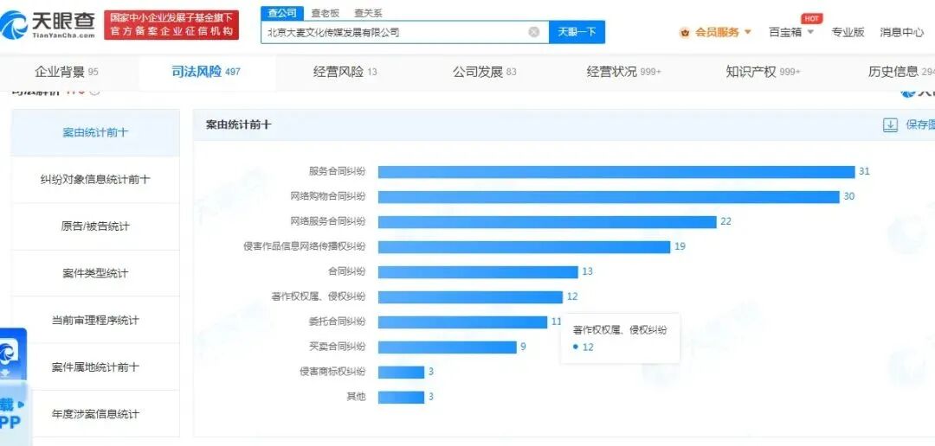Click the 天眼一下 search button
Viewport: 935px width, 446px height.
(x=577, y=32)
